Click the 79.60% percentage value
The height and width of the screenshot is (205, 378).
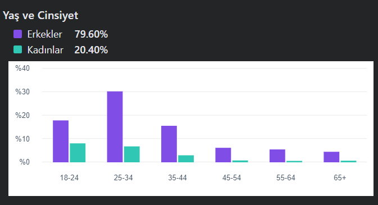[x=91, y=34]
